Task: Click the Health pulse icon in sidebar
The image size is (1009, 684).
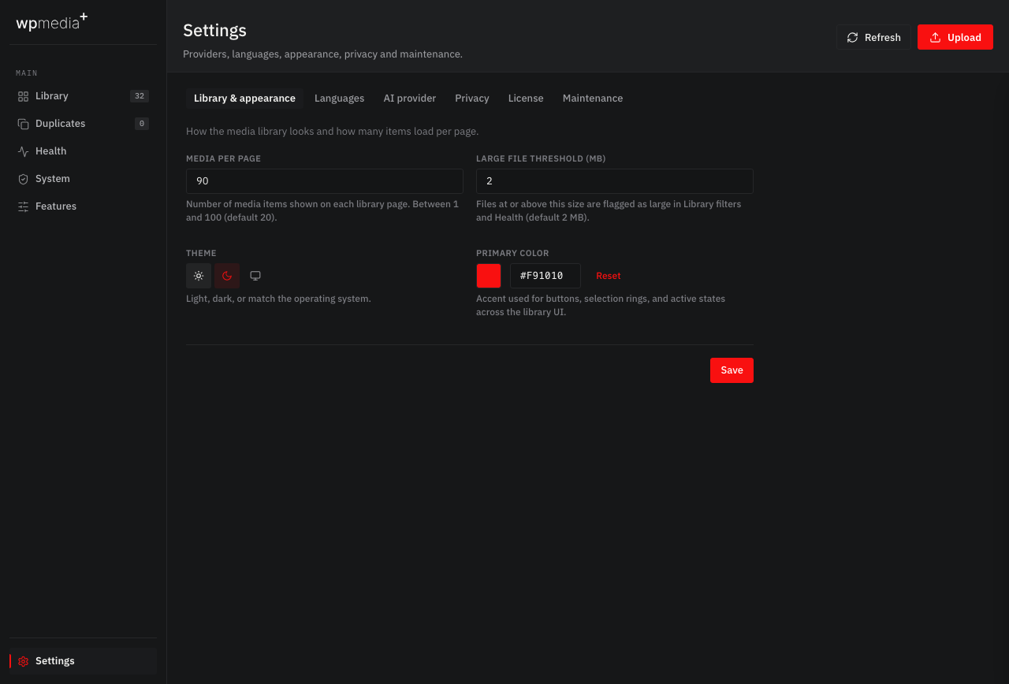Action: [x=23, y=151]
